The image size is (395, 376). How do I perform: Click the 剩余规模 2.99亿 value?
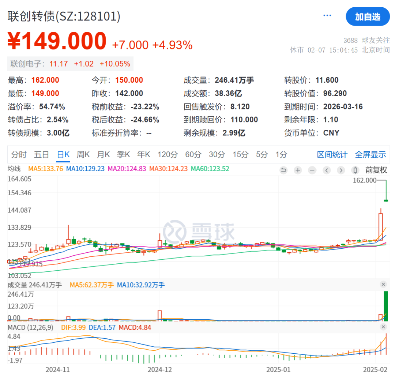click(234, 133)
